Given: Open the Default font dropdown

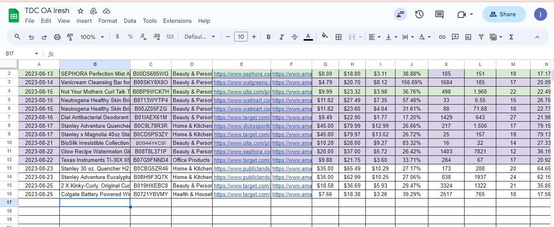Looking at the screenshot, I should tap(200, 37).
